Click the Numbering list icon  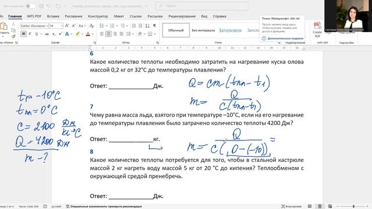click(x=112, y=26)
